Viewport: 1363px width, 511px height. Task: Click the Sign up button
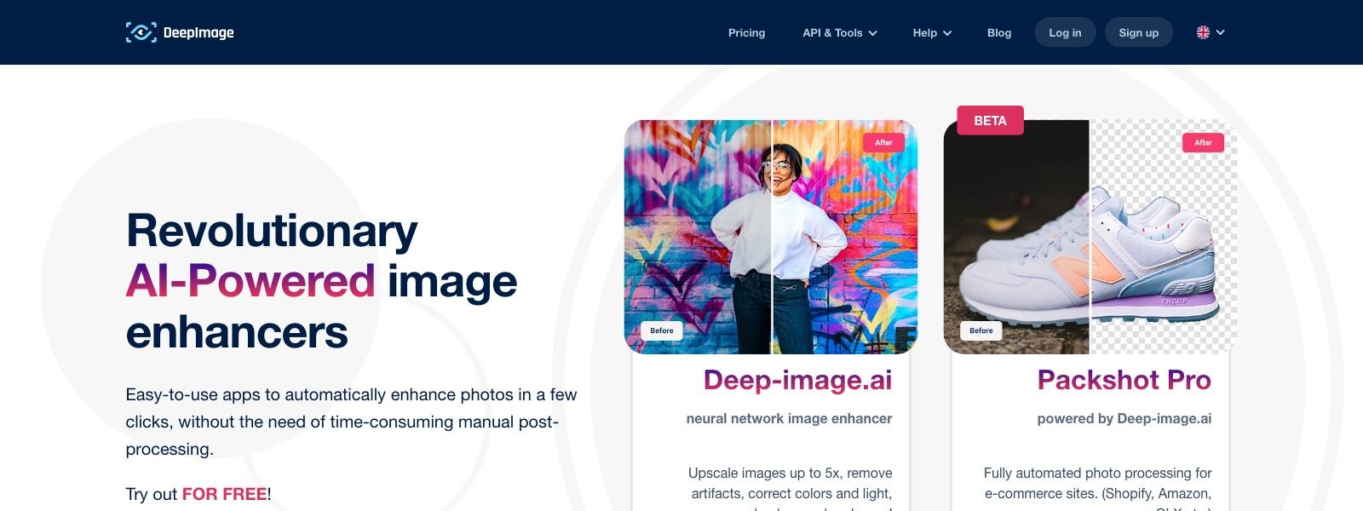pos(1139,32)
